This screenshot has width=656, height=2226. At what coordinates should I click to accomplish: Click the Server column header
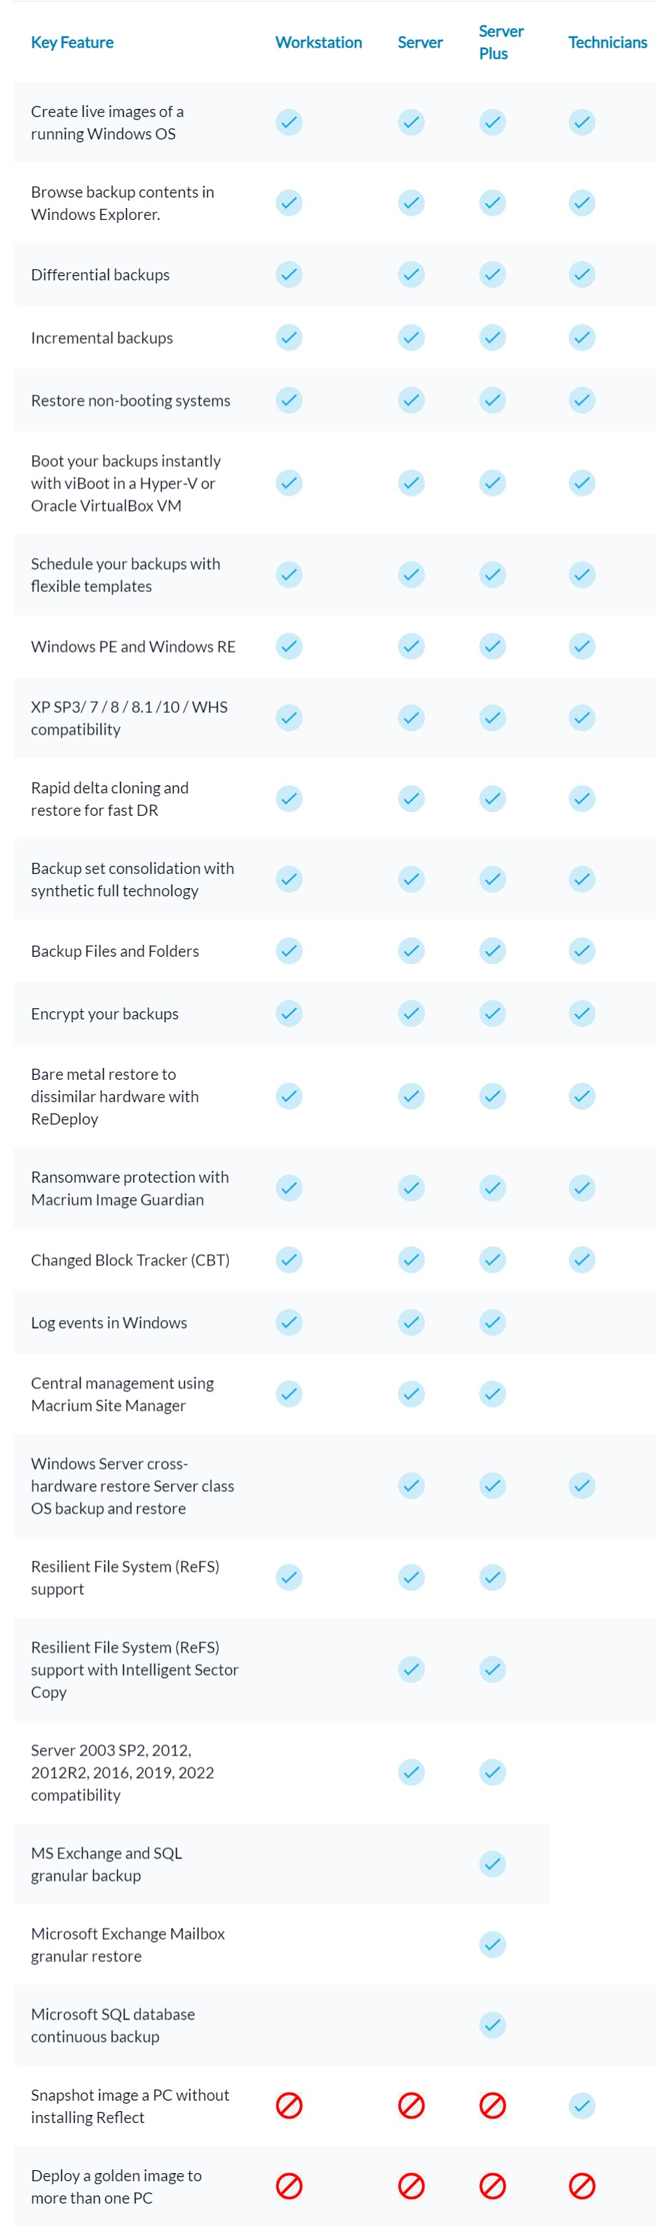click(x=420, y=43)
